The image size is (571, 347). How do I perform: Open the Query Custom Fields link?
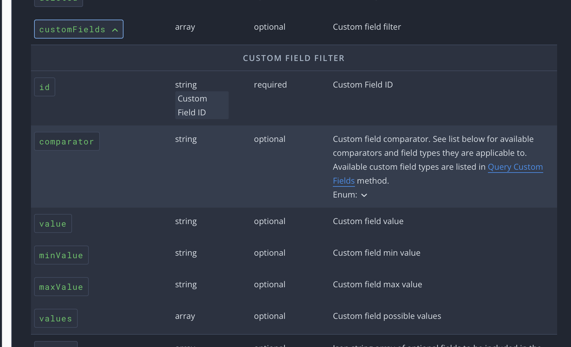pyautogui.click(x=515, y=167)
